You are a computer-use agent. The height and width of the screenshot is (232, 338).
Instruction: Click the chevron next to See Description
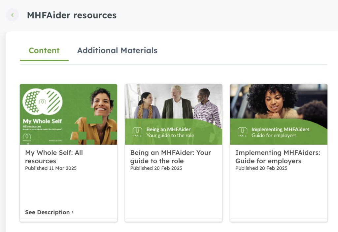pos(72,212)
